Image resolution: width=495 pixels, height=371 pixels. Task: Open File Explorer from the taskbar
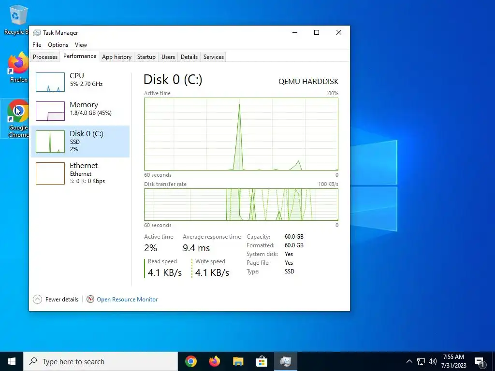coord(238,361)
